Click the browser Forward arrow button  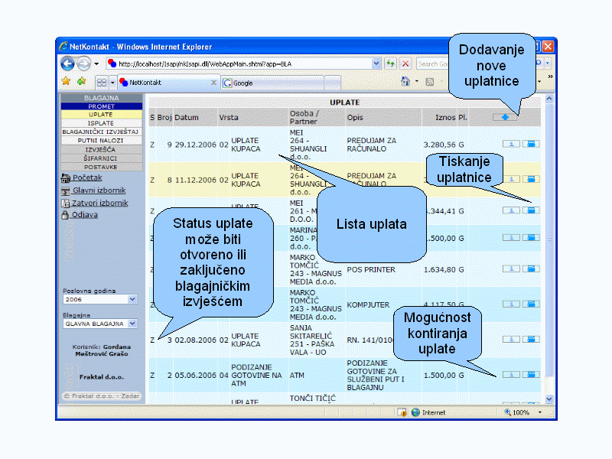83,63
